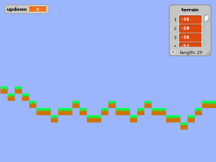The width and height of the screenshot is (216, 162).
Task: Click the 'length: 29' text
Action: 191,52
